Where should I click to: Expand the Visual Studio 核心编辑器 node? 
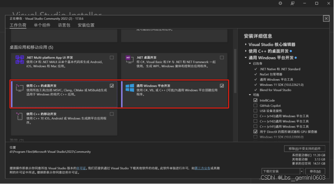246,44
